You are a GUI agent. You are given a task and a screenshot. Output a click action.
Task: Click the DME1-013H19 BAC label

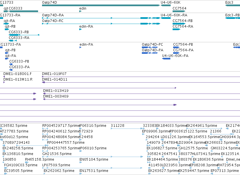(x=56, y=91)
